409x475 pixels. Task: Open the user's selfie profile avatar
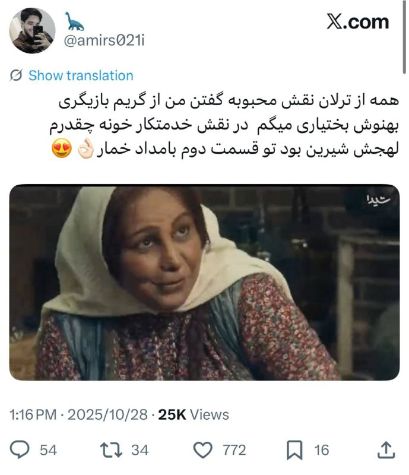[32, 30]
